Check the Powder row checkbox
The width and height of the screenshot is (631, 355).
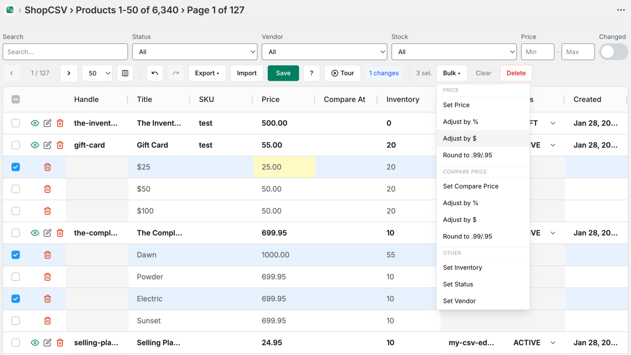[15, 277]
